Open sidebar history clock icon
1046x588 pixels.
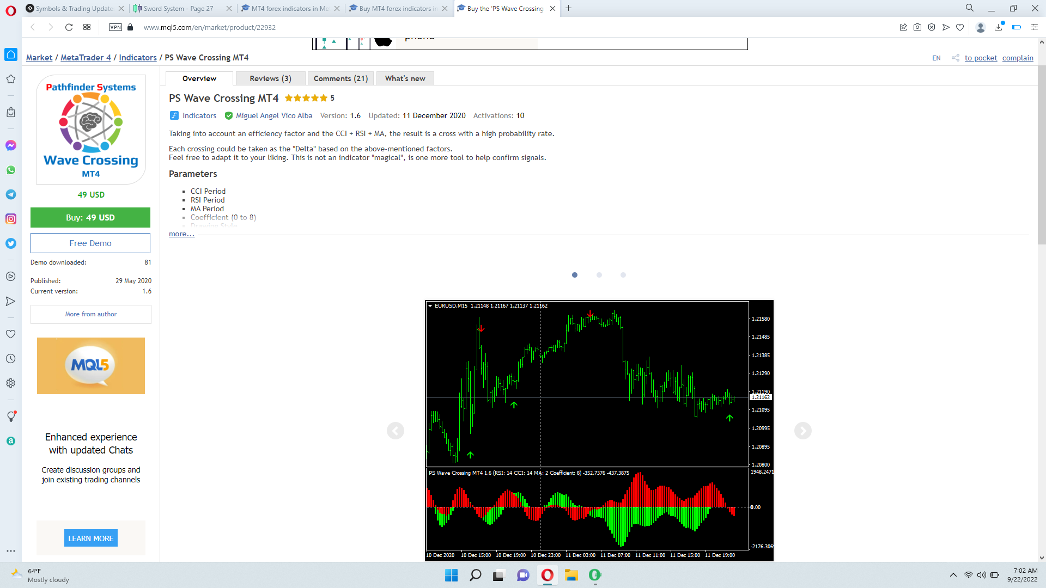click(x=11, y=358)
